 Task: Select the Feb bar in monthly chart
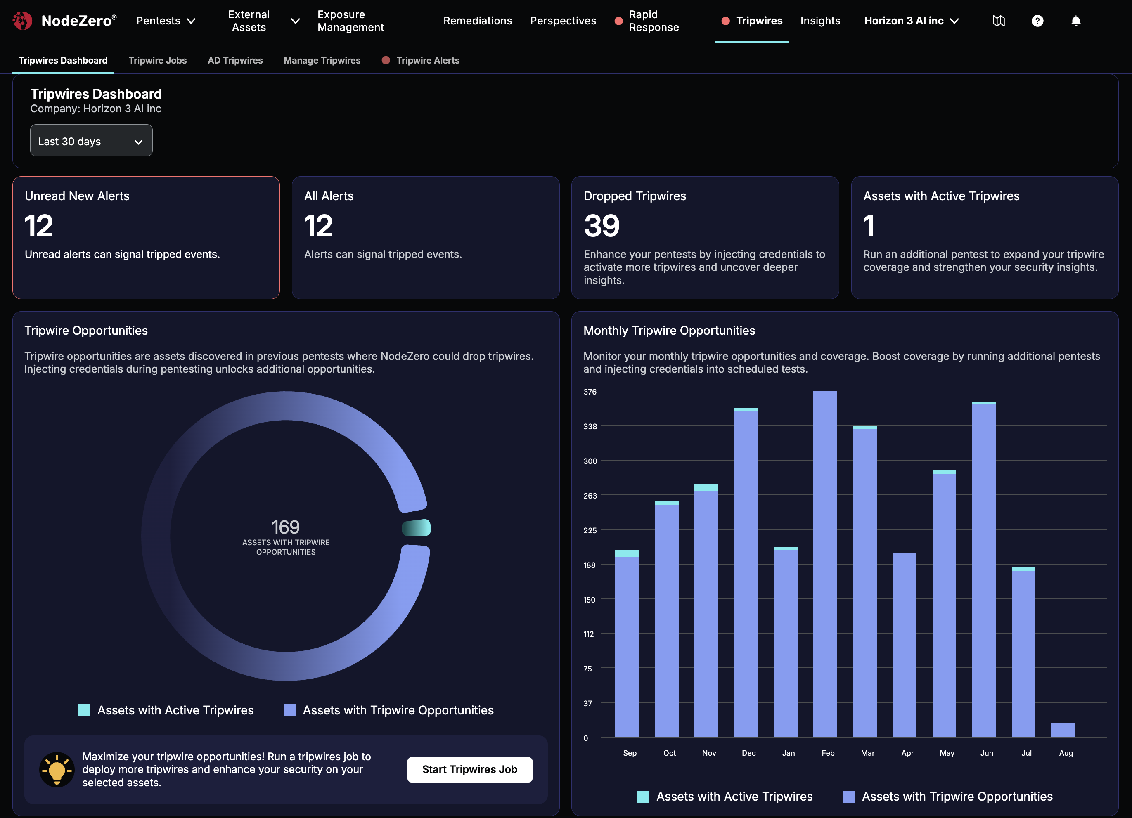[x=825, y=564]
